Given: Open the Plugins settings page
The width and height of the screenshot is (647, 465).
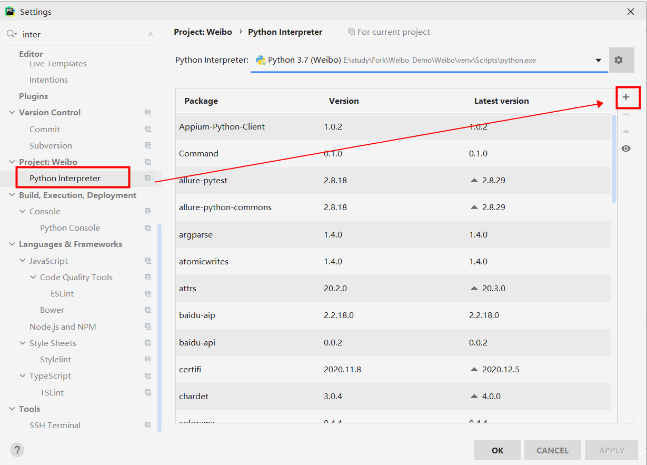Looking at the screenshot, I should [x=33, y=96].
